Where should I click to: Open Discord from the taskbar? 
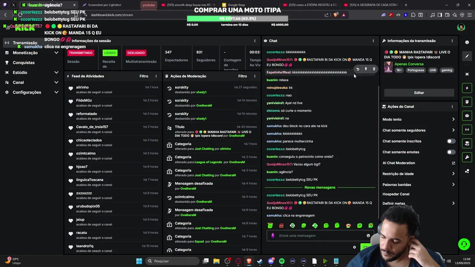(x=271, y=261)
